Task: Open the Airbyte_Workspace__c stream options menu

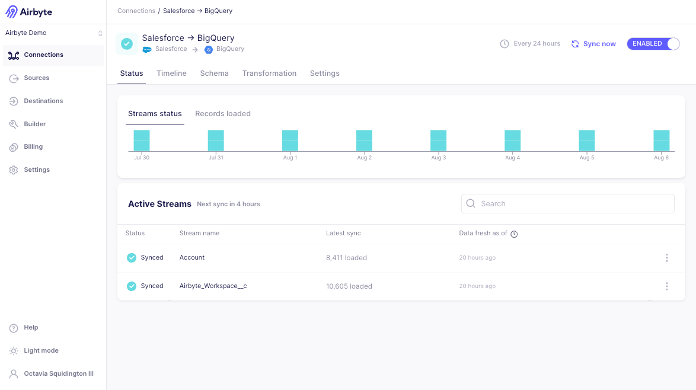Action: [666, 286]
